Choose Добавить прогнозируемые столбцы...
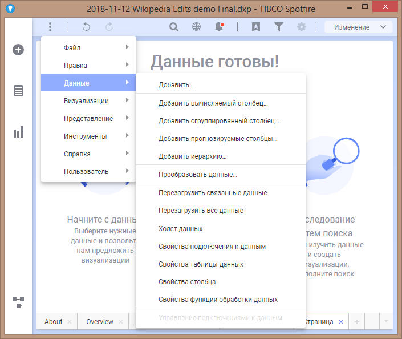This screenshot has height=339, width=402. point(221,138)
